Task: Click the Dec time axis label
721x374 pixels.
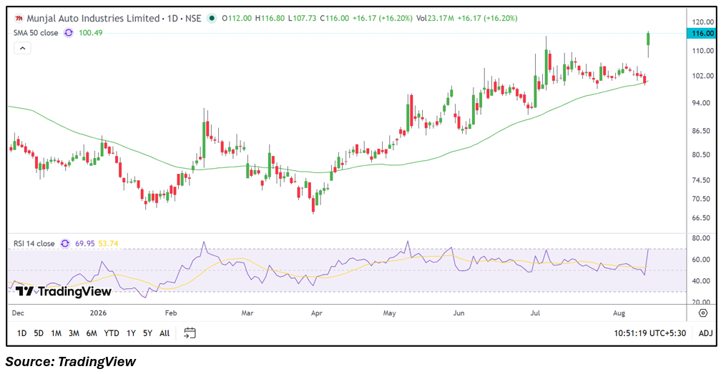Action: pos(18,313)
